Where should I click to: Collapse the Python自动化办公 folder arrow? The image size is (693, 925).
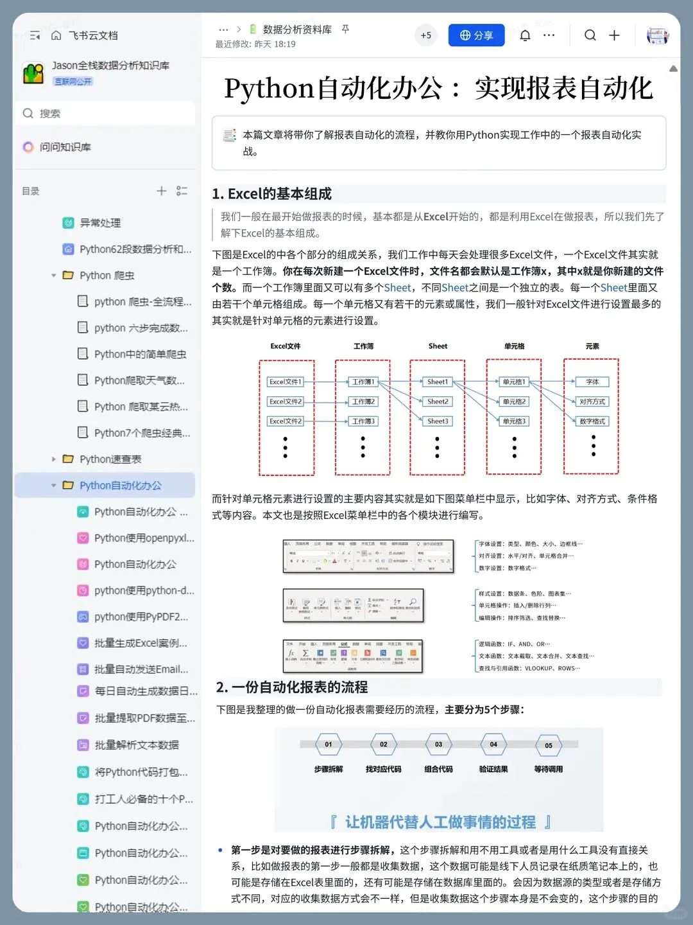point(54,486)
